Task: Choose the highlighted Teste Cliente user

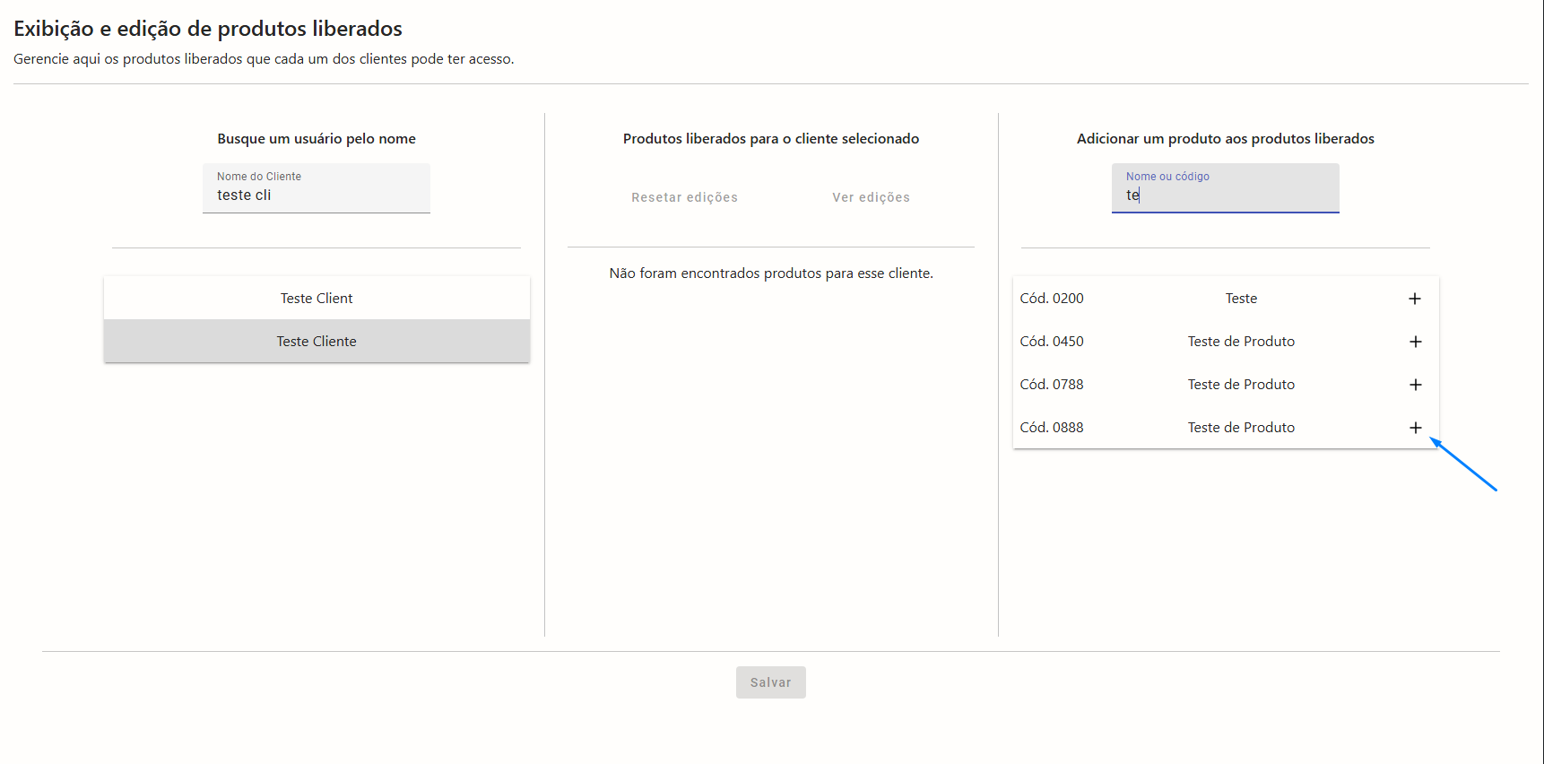Action: 317,342
